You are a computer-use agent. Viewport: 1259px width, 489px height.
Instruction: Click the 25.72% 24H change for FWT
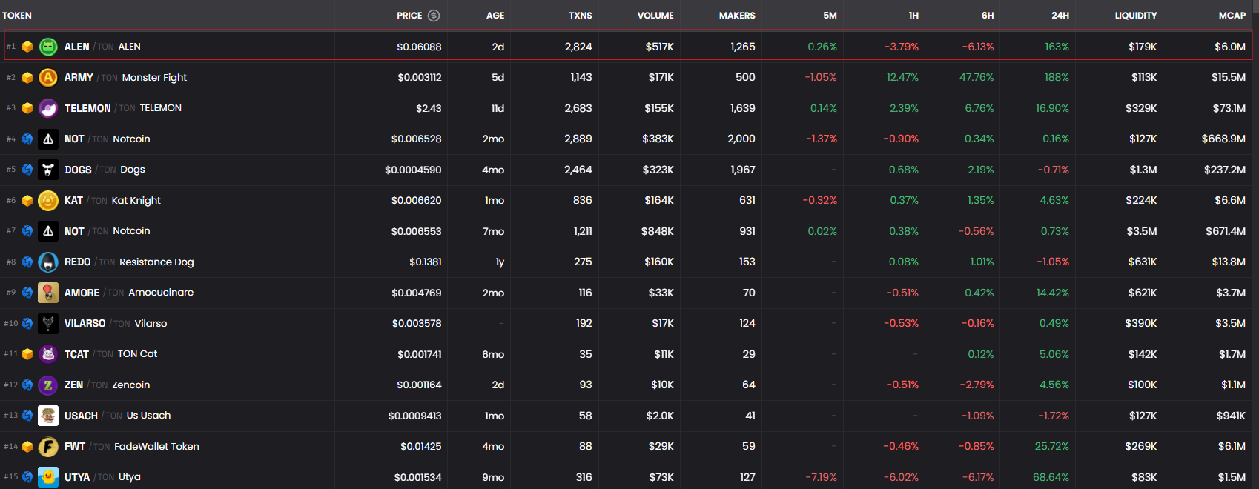[1052, 446]
